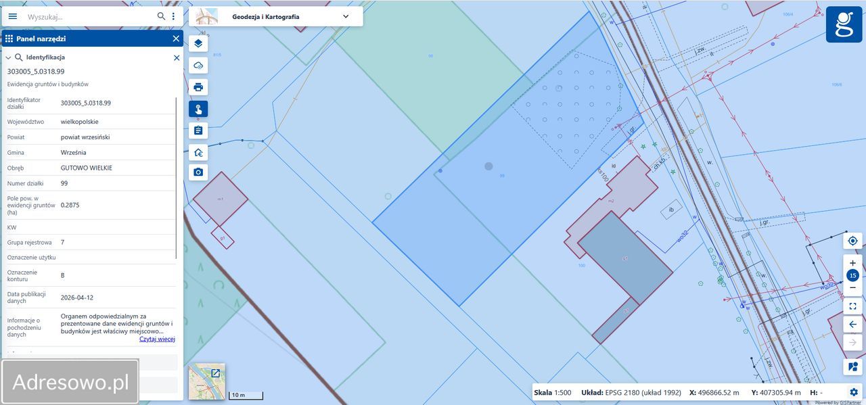Click the 10 m scale bar

(x=246, y=396)
